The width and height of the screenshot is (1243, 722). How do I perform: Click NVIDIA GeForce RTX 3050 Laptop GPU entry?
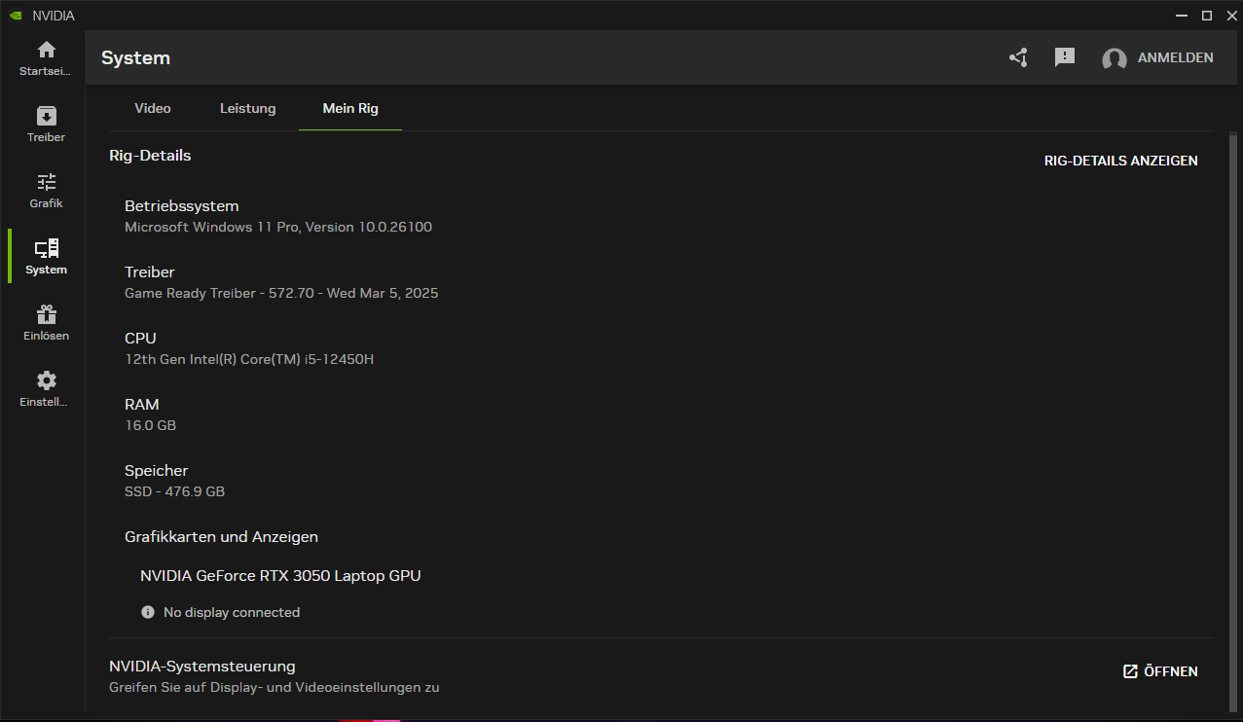click(280, 575)
